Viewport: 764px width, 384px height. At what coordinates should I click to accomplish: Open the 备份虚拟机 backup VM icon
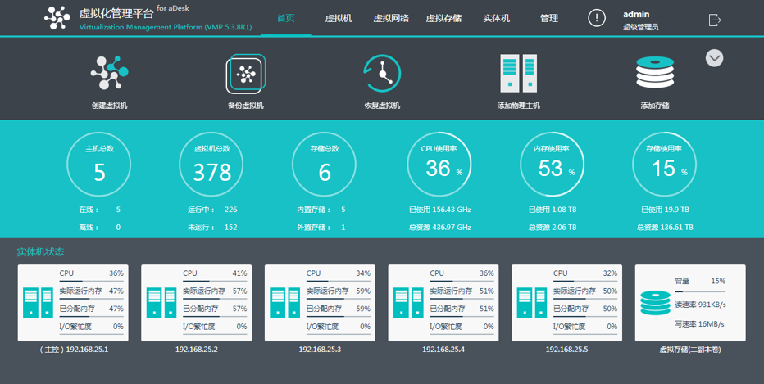(x=245, y=75)
